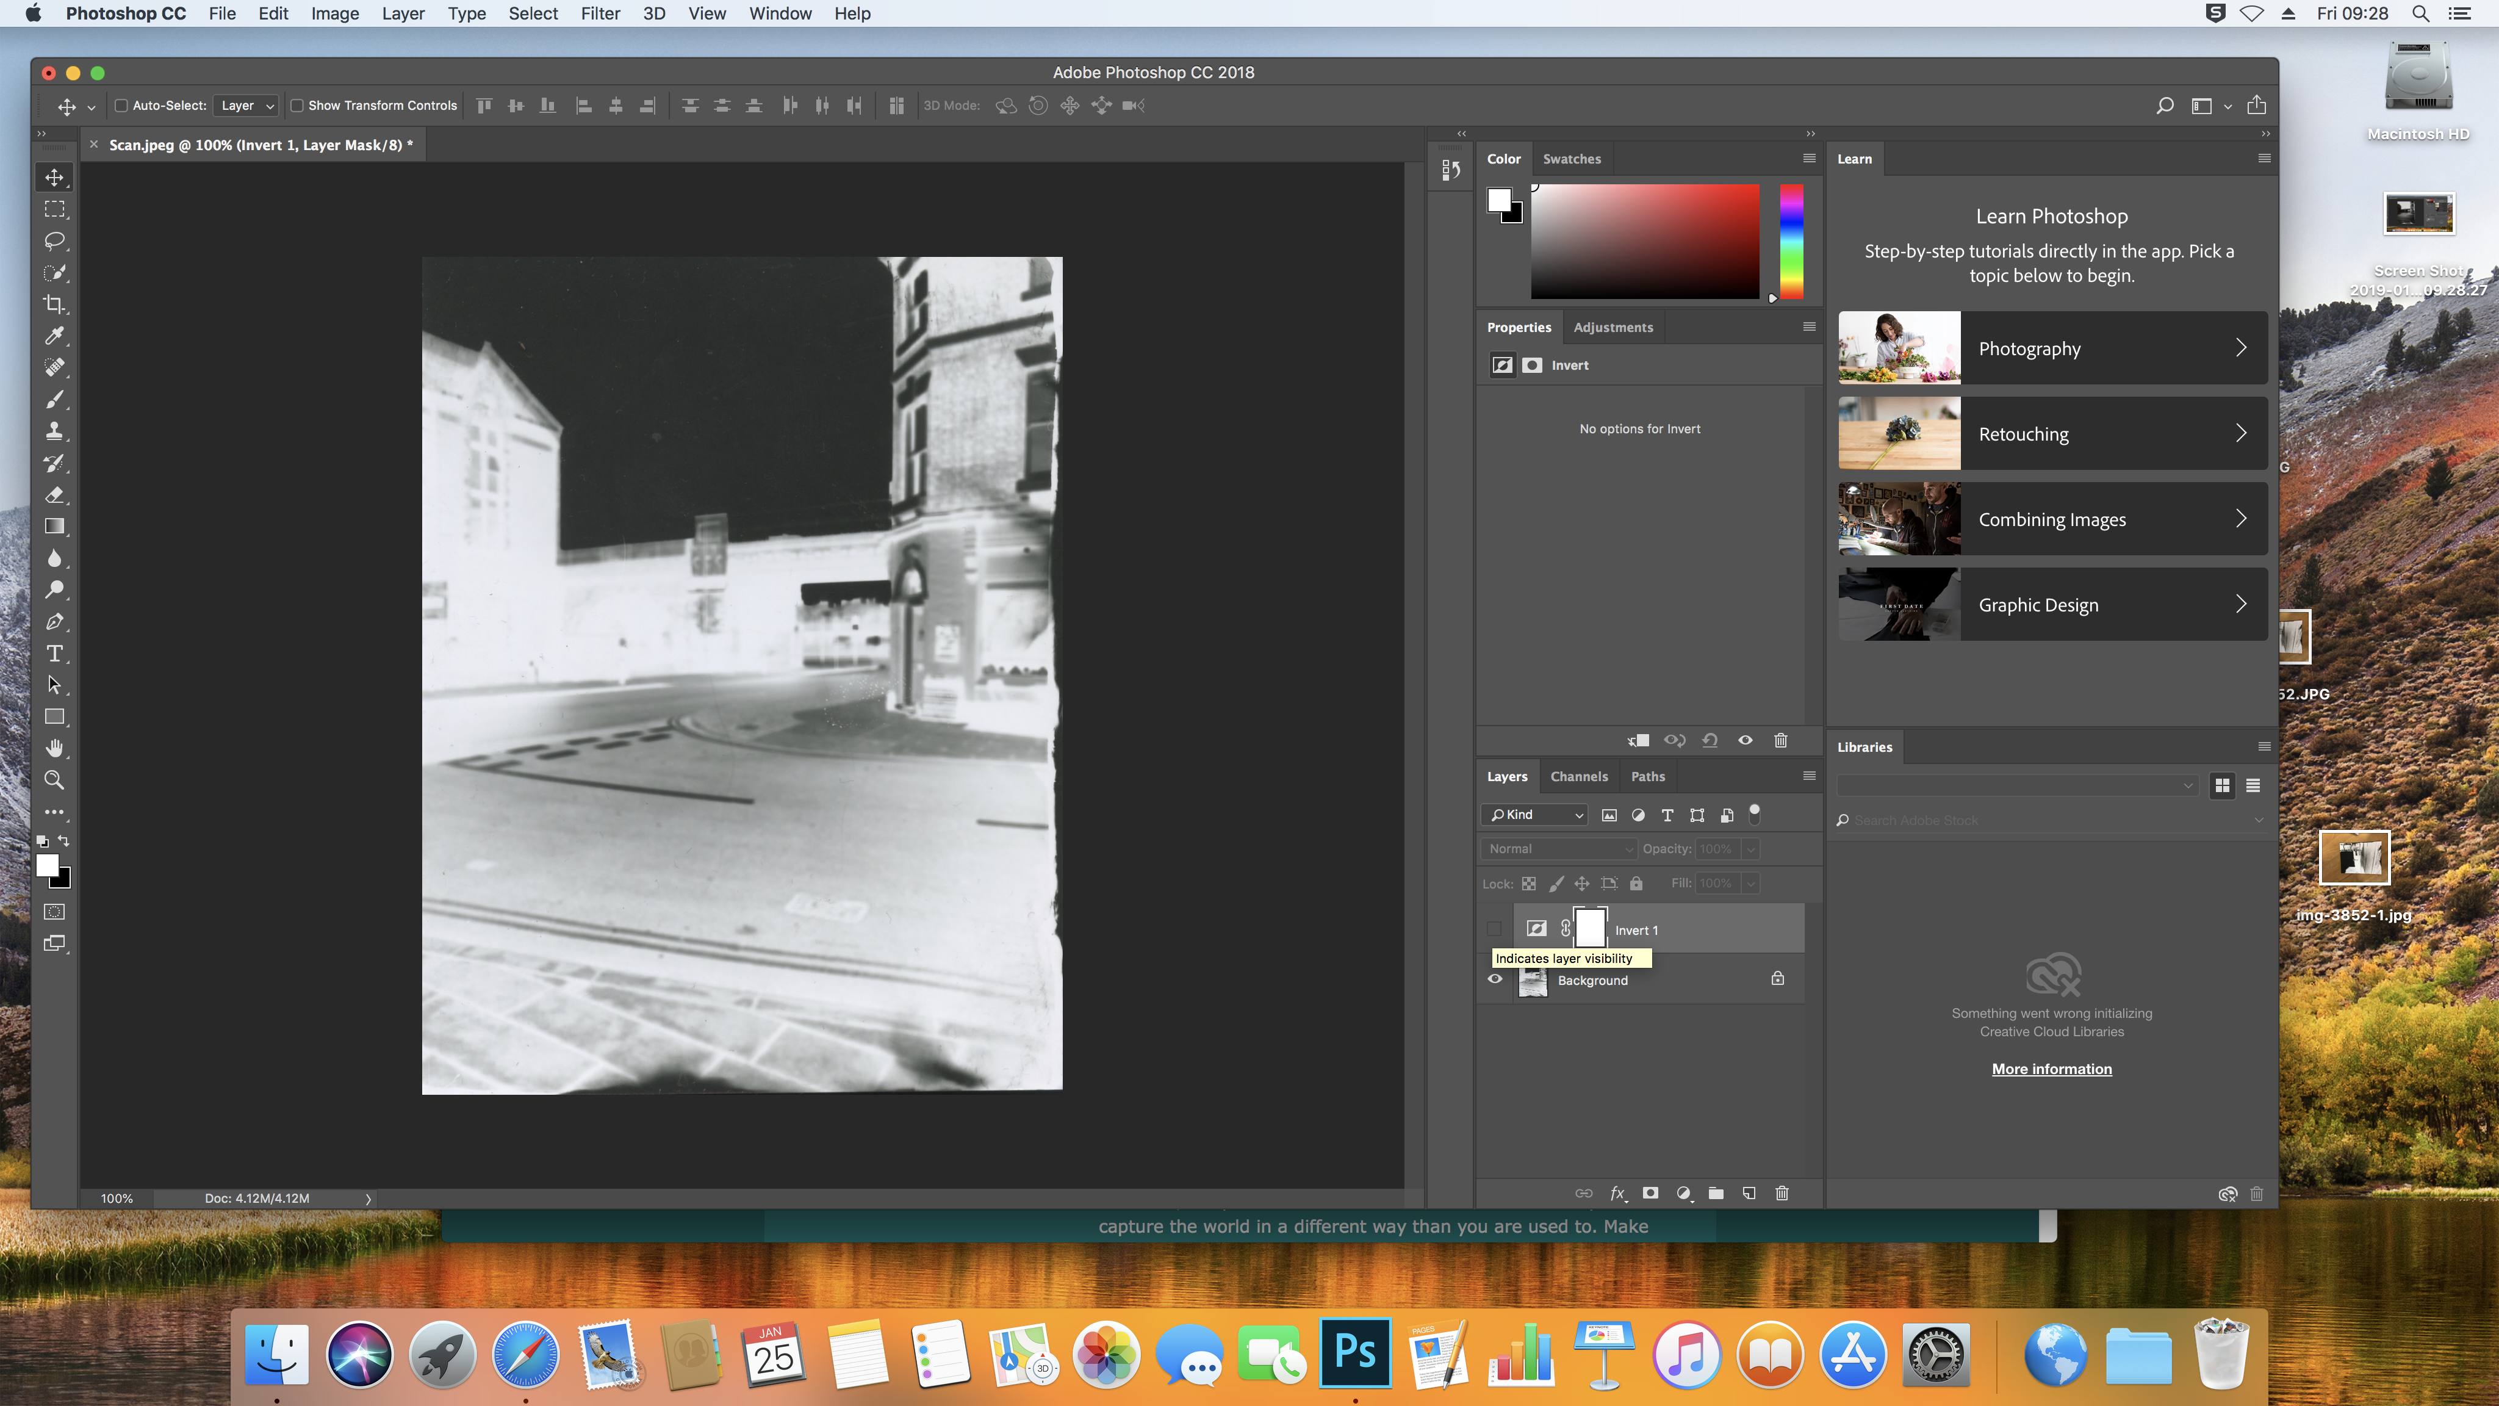Image resolution: width=2499 pixels, height=1406 pixels.
Task: Select the Clone Stamp tool
Action: tap(54, 431)
